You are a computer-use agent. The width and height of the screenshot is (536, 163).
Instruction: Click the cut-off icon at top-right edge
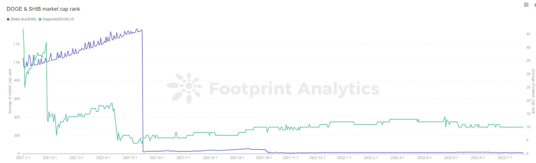tap(535, 5)
